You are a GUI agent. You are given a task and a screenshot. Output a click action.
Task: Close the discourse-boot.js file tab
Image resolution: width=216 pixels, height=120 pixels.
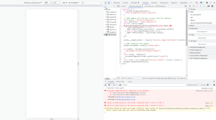click(x=142, y=6)
